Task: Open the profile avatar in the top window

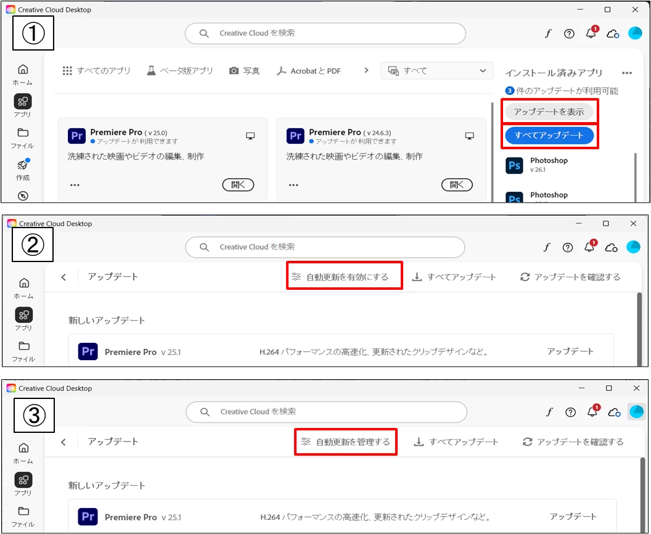Action: tap(635, 33)
